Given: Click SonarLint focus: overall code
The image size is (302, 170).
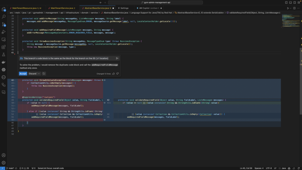Looking at the screenshot, I should pyautogui.click(x=51, y=168).
